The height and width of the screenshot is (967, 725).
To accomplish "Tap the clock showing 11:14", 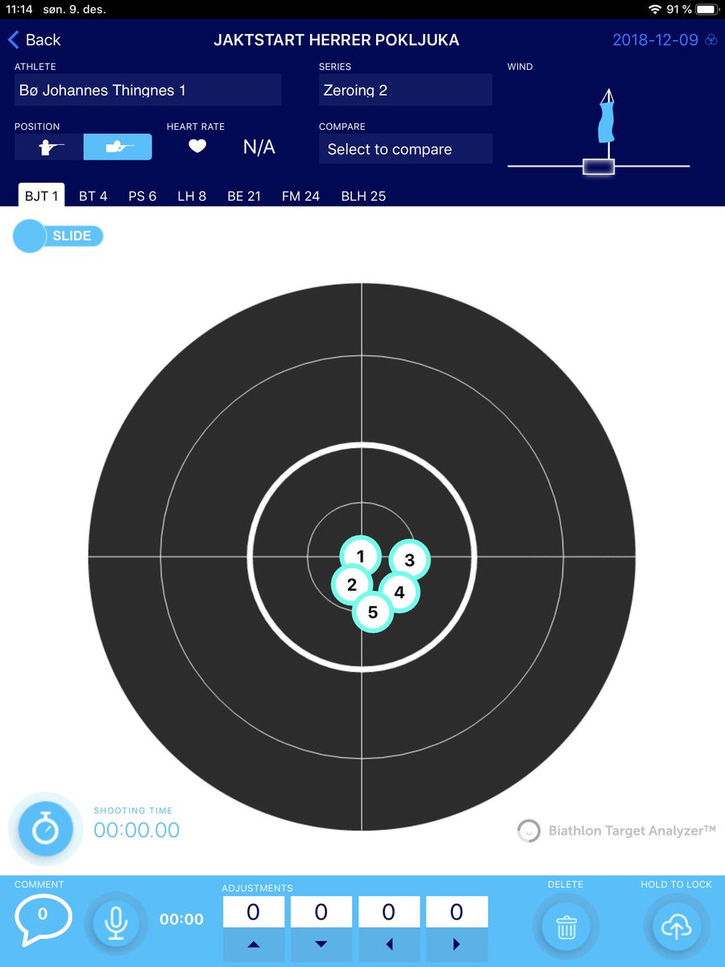I will click(x=19, y=9).
